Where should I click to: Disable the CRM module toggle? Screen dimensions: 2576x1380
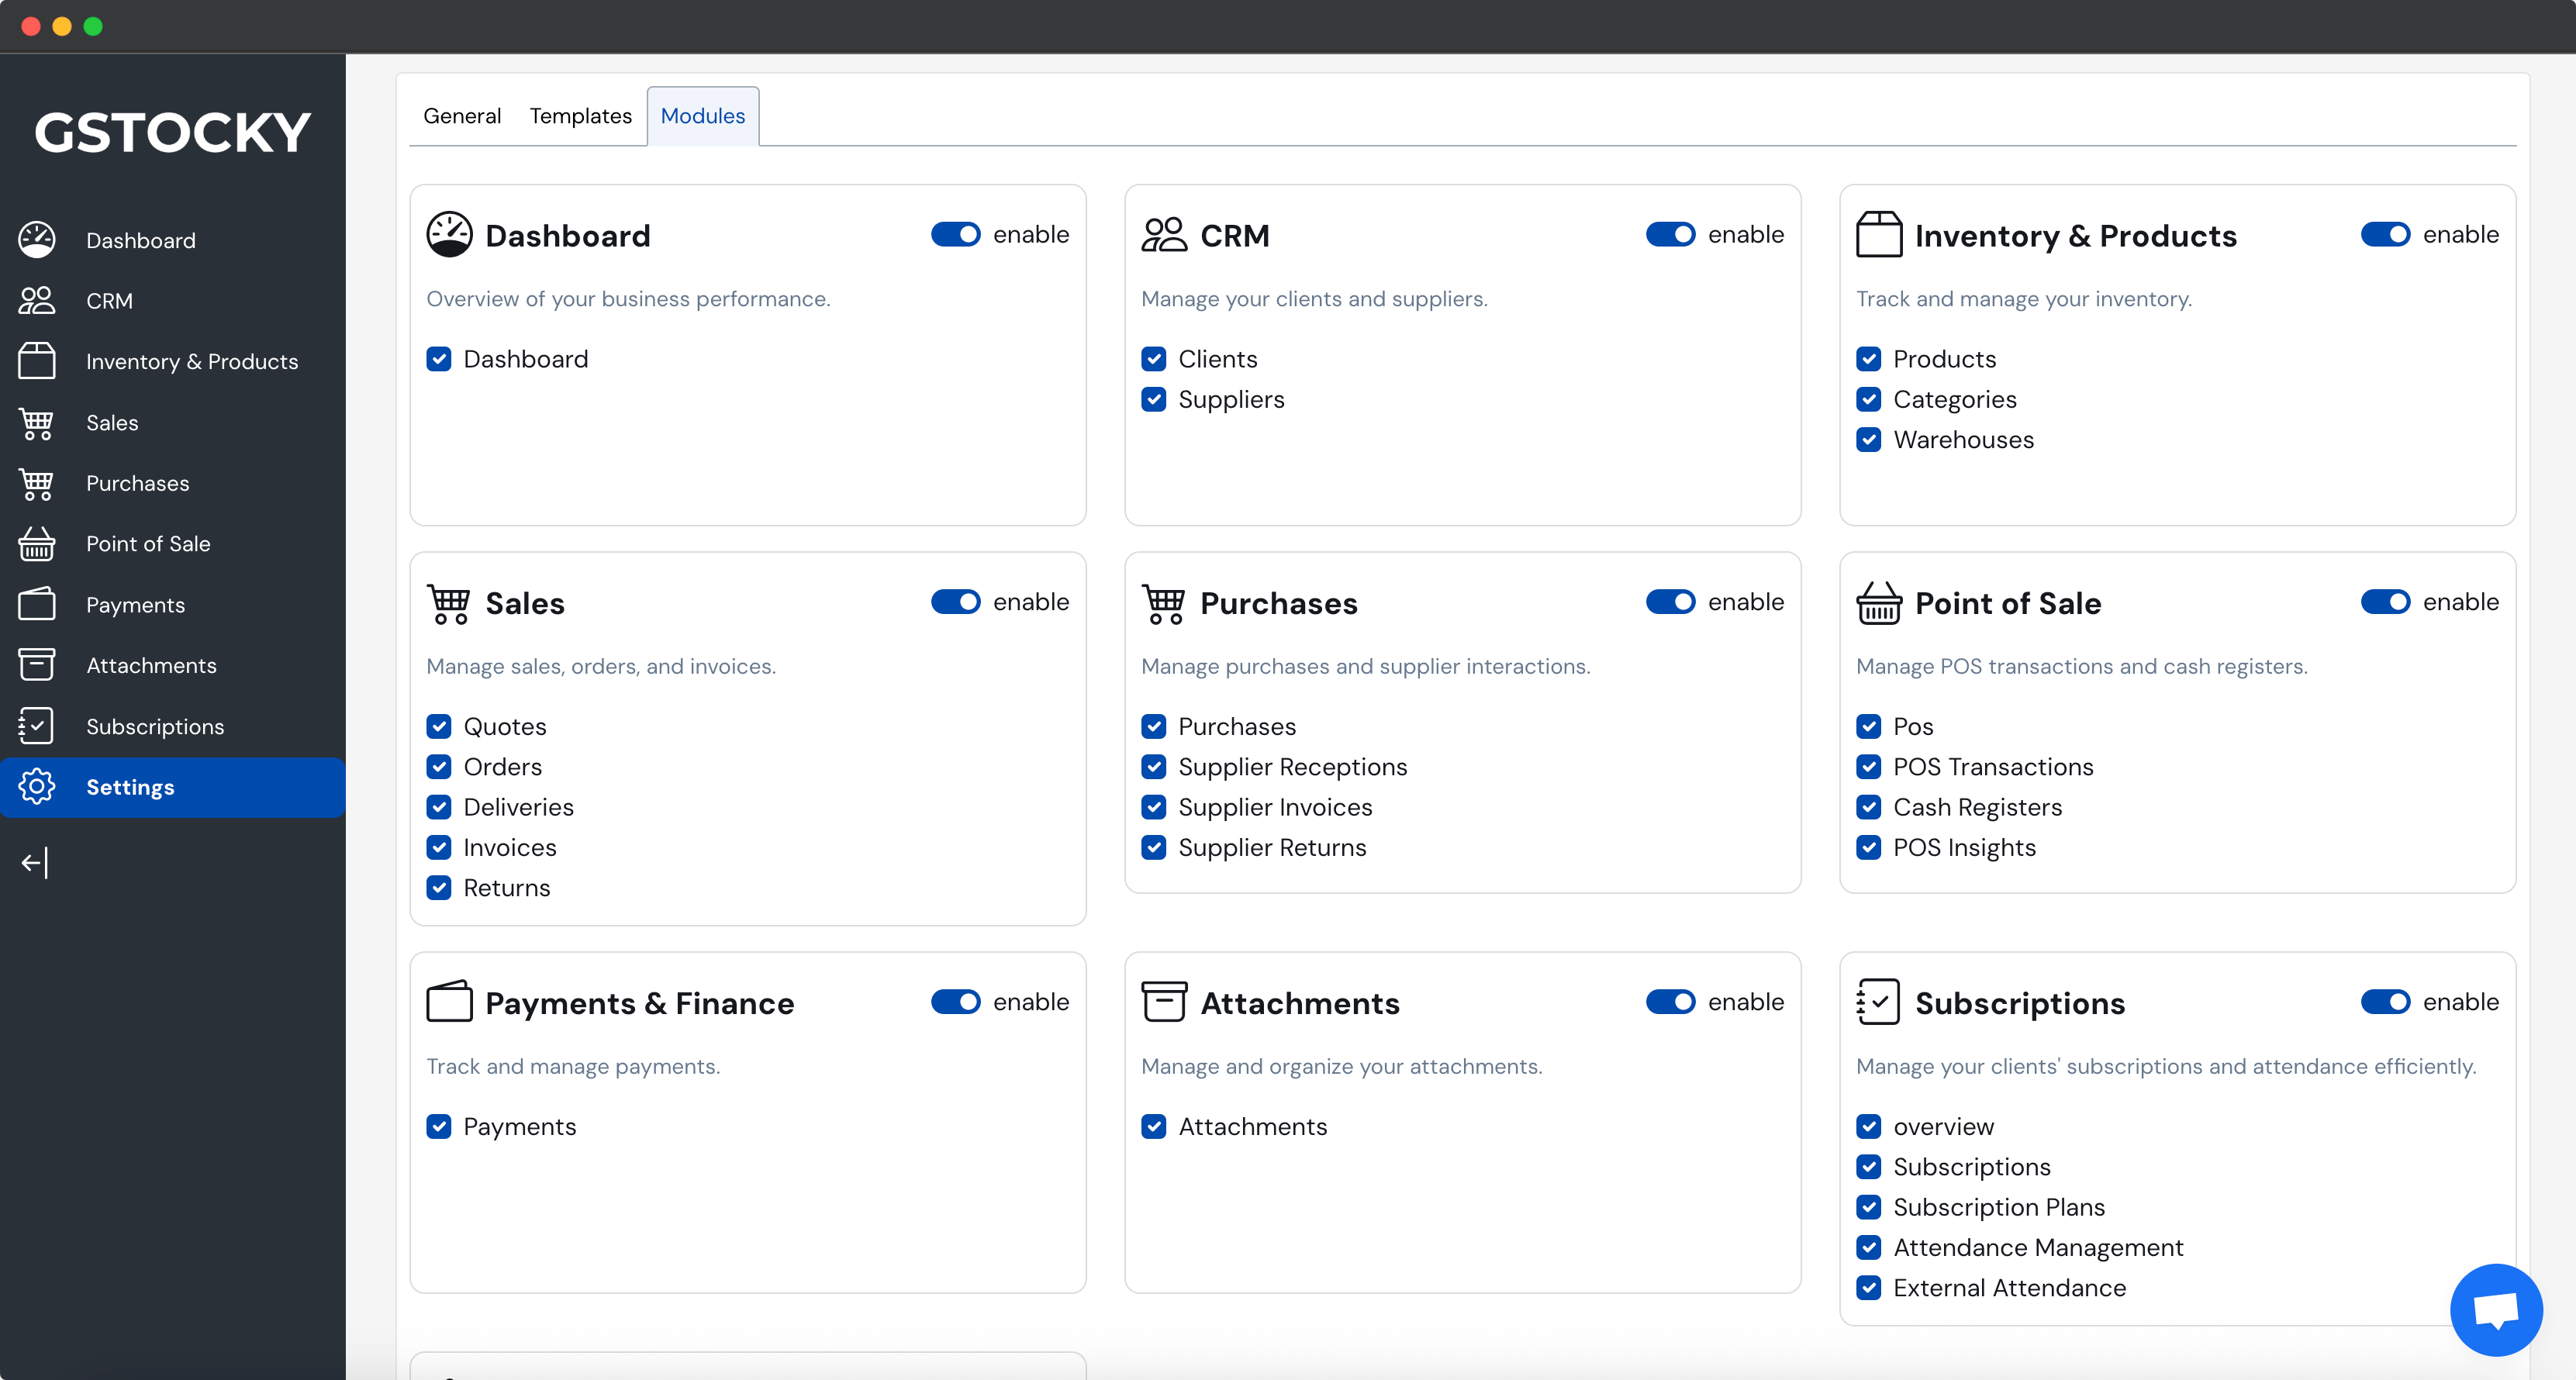click(1670, 234)
